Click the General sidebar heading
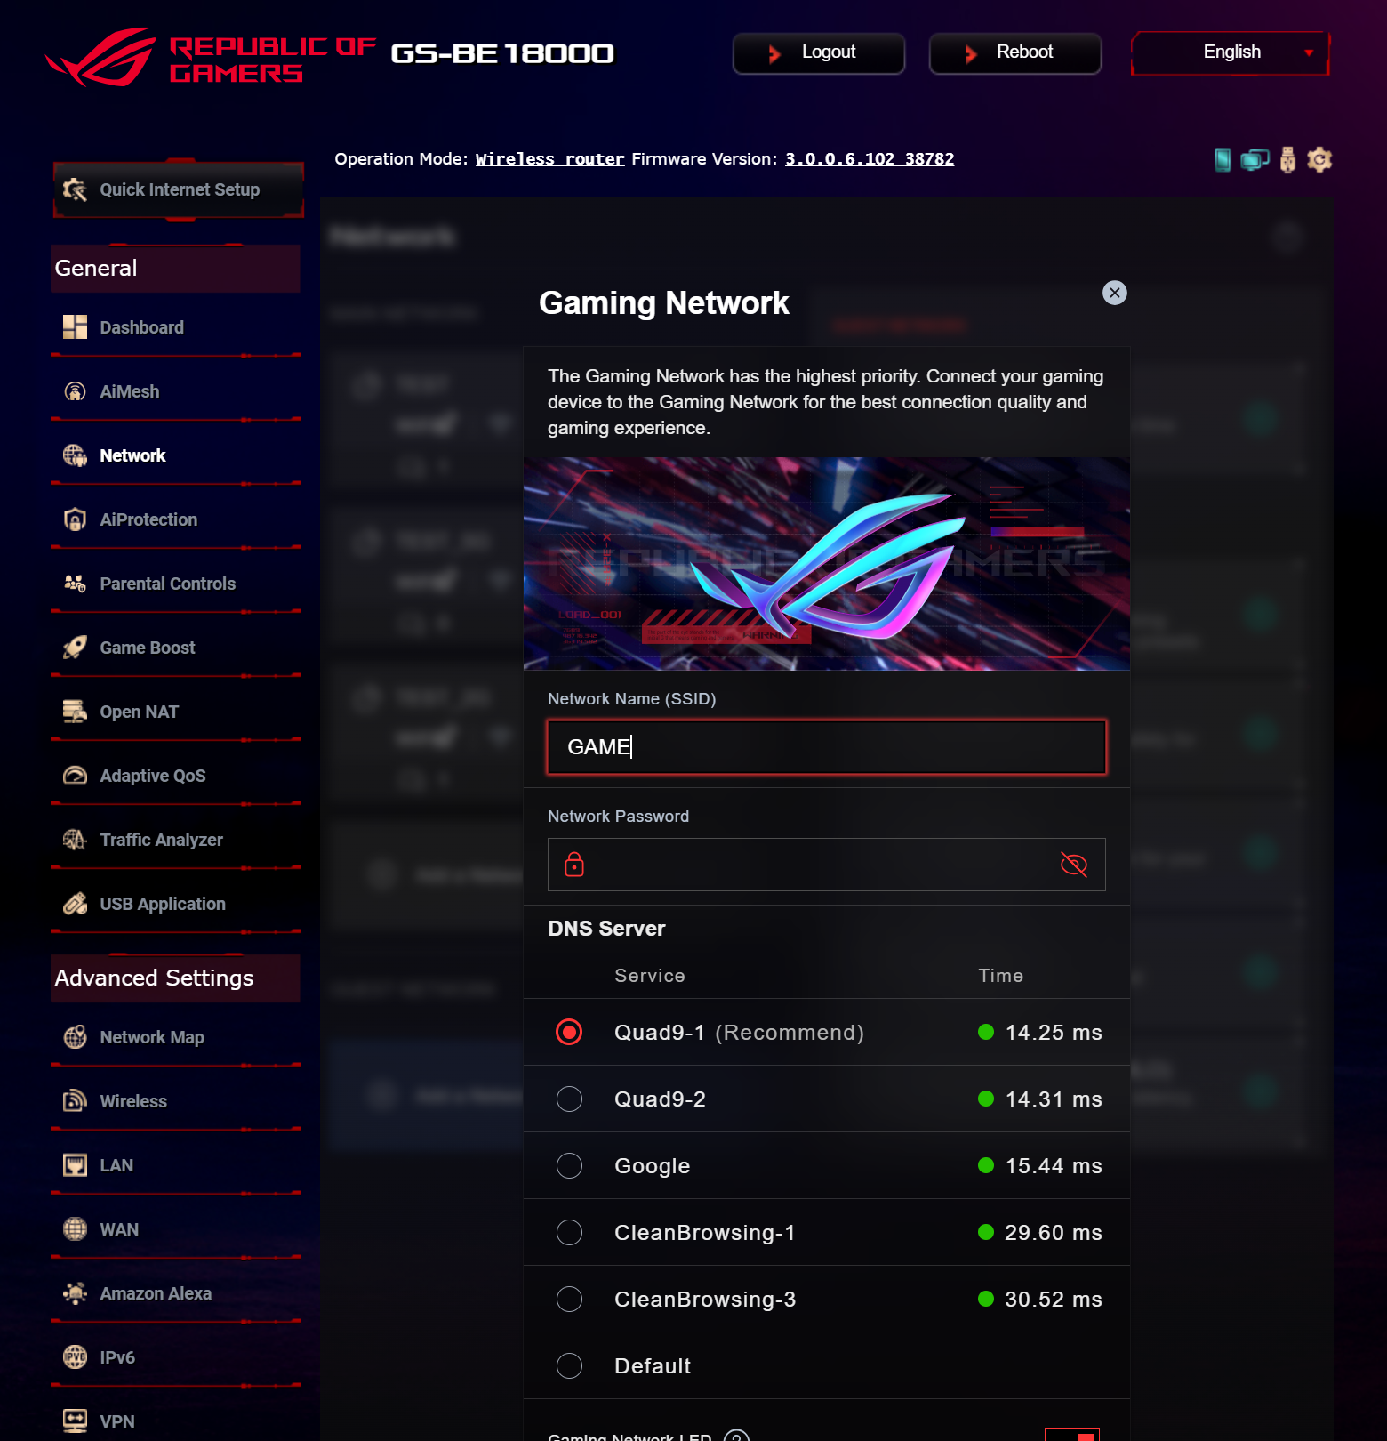1387x1441 pixels. [96, 269]
